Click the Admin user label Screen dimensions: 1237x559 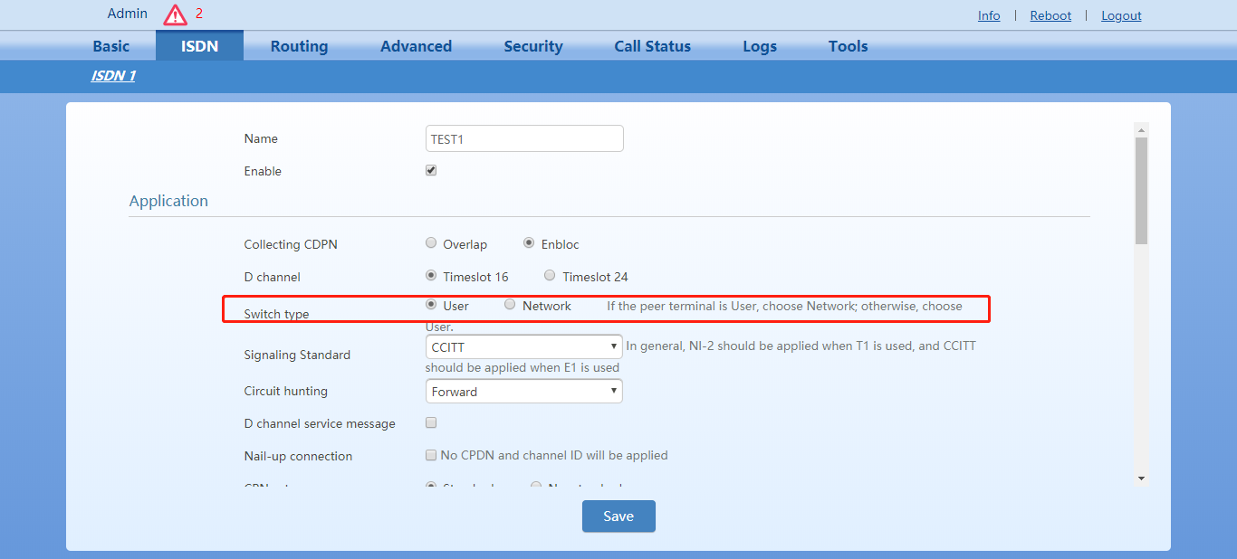coord(127,14)
